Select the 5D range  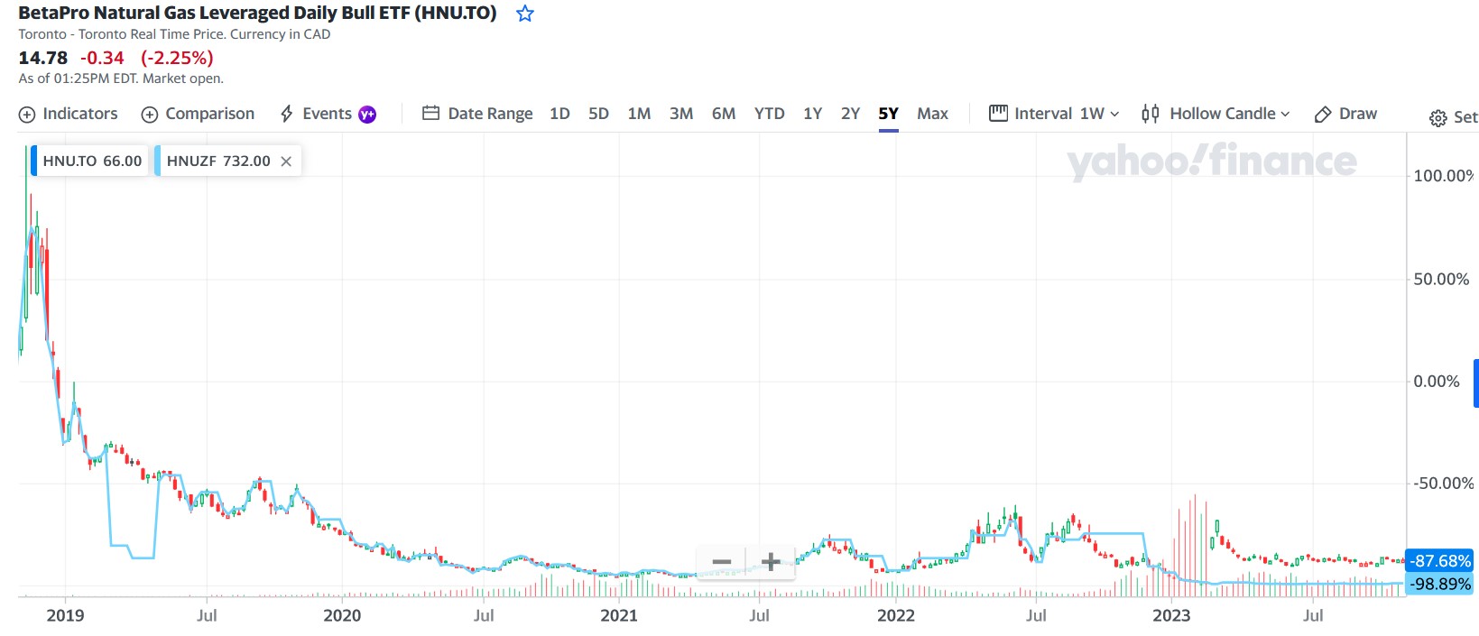tap(598, 114)
